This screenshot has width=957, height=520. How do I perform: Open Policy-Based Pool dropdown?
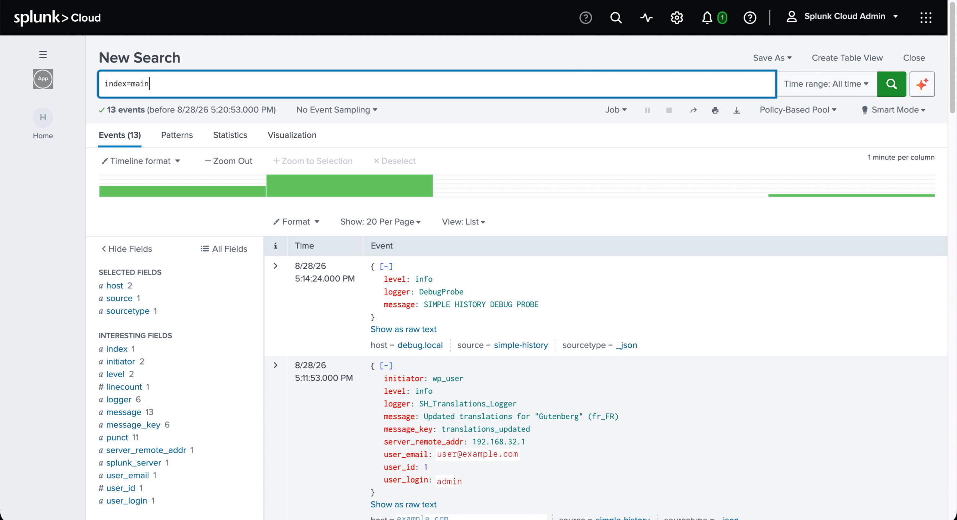[x=798, y=110]
